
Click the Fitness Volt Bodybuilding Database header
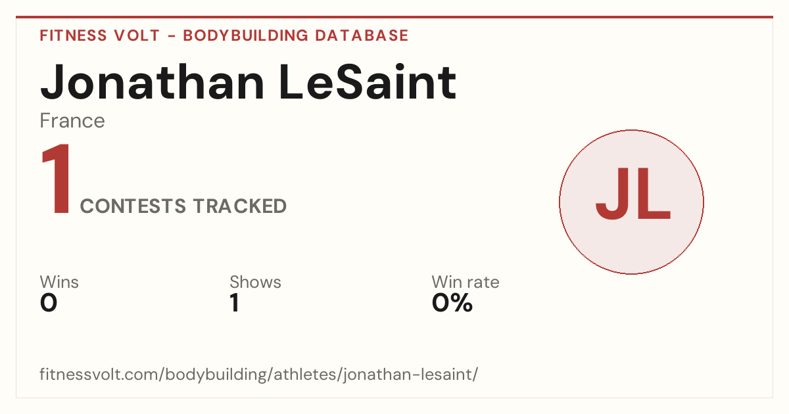click(x=224, y=35)
